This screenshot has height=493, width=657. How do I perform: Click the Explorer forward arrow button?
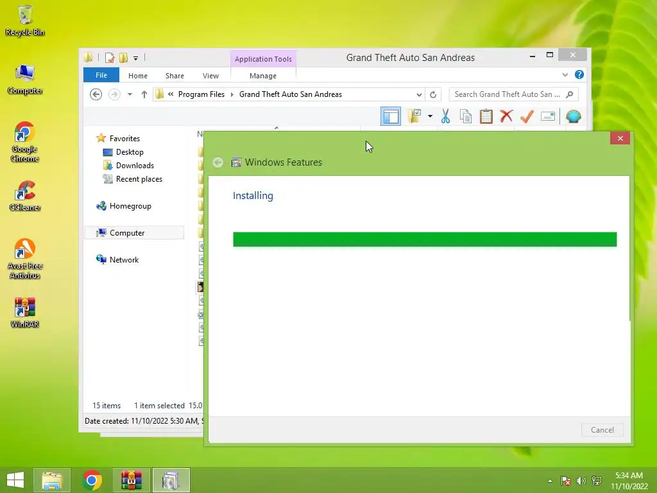click(114, 94)
